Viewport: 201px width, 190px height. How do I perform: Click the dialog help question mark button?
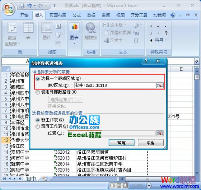146,61
